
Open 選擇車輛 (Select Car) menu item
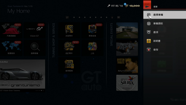tap(158, 15)
